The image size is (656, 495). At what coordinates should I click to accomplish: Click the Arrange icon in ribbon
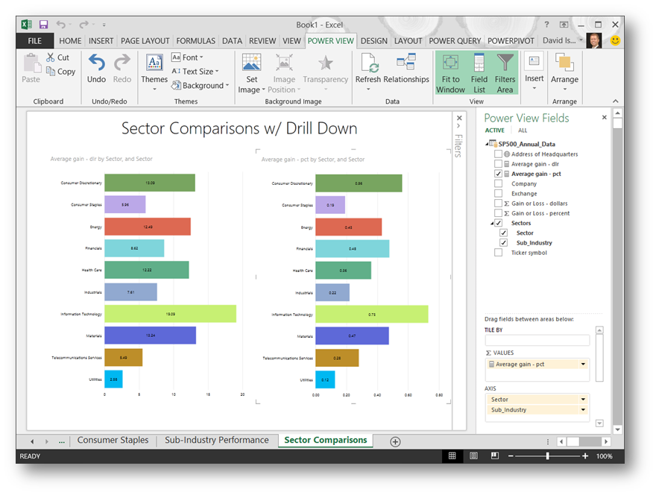564,63
